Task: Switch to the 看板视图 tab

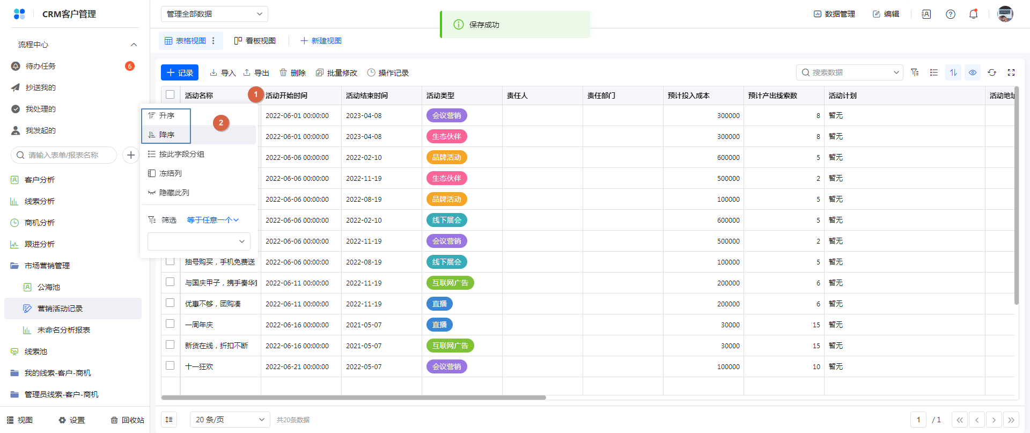Action: pos(255,41)
